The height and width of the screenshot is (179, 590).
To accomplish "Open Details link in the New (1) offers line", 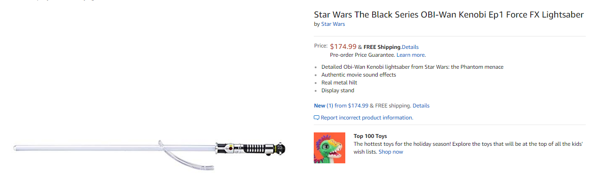I will [x=421, y=106].
